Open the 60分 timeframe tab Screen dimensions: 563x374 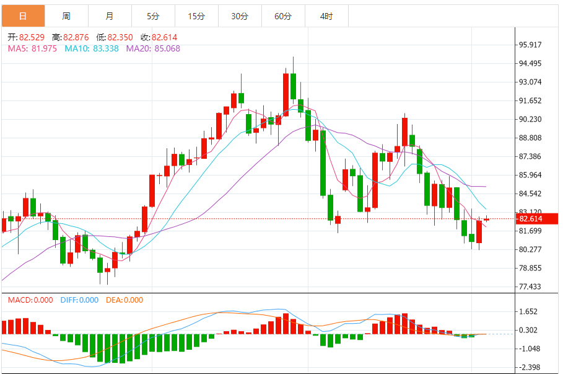point(283,16)
